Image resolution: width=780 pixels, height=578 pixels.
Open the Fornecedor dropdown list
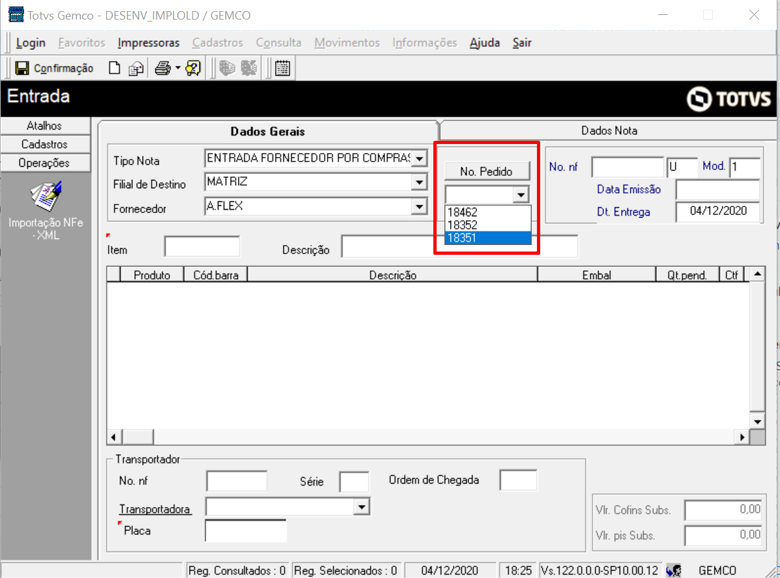pos(419,208)
